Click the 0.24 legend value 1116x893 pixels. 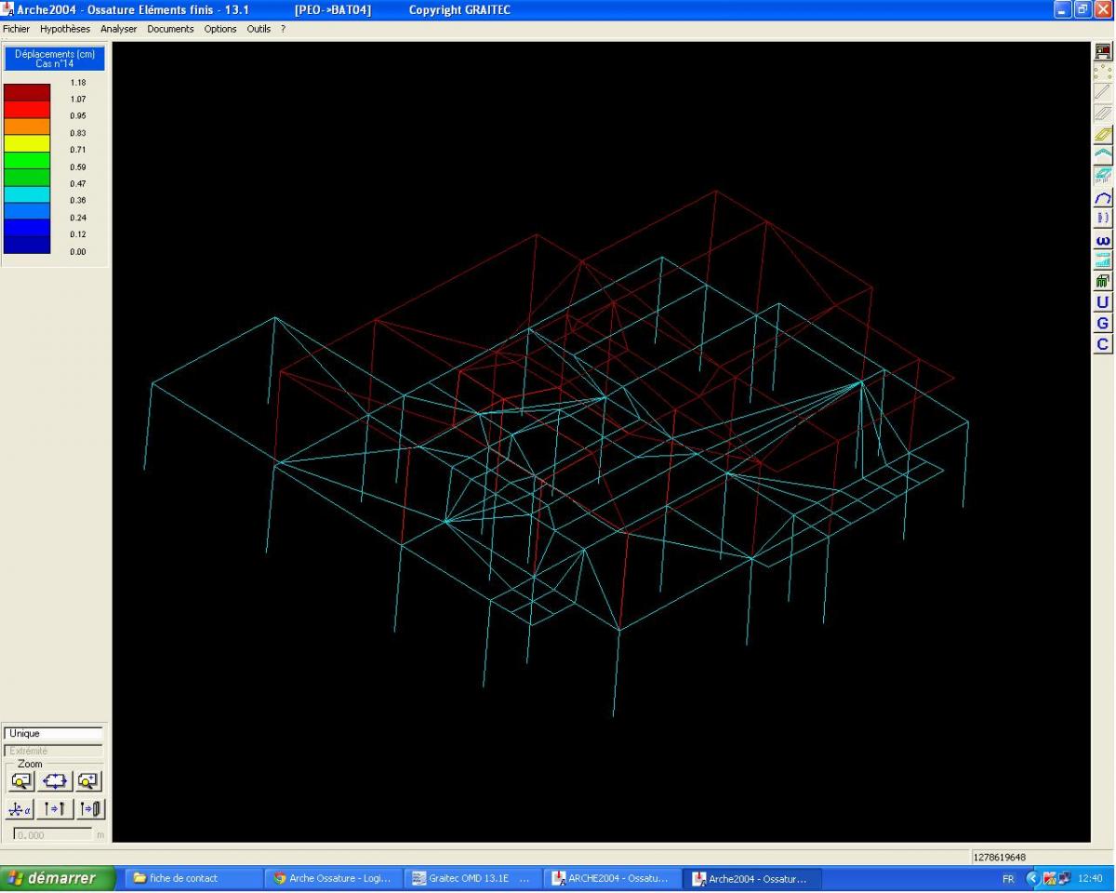[x=78, y=218]
